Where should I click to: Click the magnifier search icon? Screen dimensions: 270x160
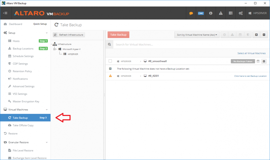tap(109, 45)
